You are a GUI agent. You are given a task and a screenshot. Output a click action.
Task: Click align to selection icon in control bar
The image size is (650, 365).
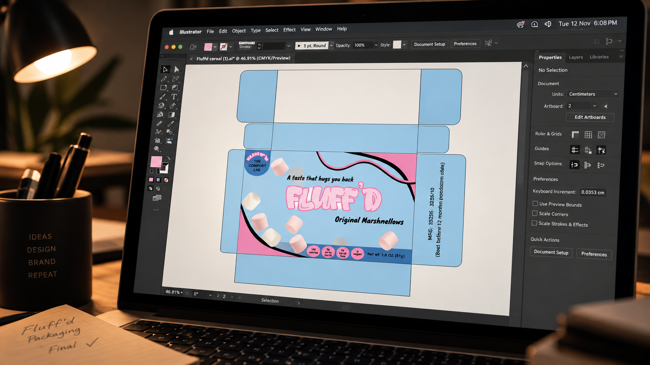[488, 43]
